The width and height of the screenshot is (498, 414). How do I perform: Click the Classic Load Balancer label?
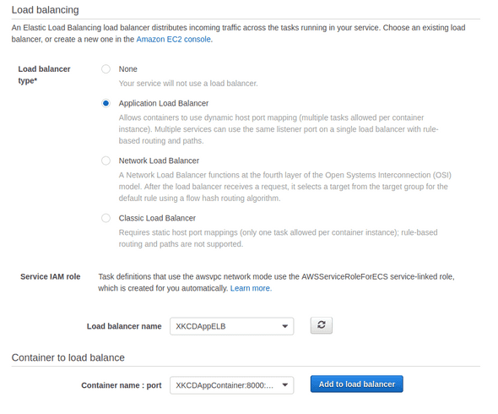[157, 218]
